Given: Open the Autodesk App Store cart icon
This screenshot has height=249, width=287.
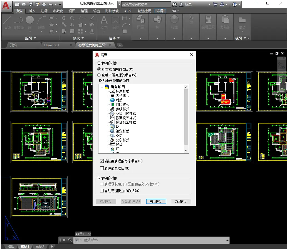Looking at the screenshot, I should pyautogui.click(x=215, y=4).
